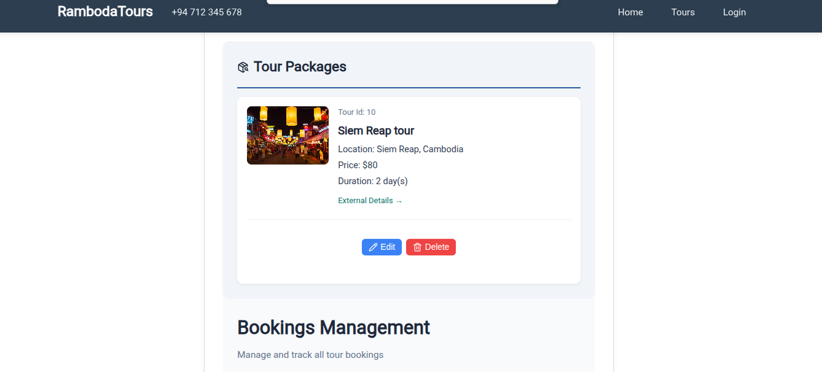
Task: Go to Tours in the navigation bar
Action: tap(683, 12)
